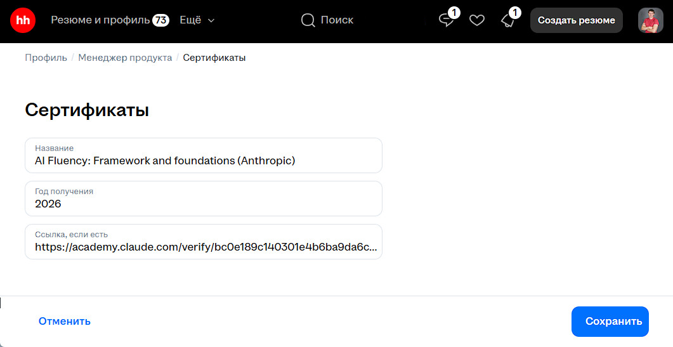Open the hh logo home page
This screenshot has height=347, width=673.
(x=23, y=20)
